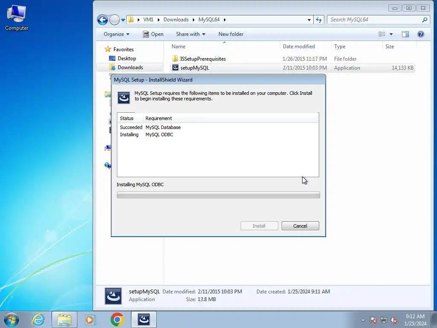Screen dimensions: 437x328
Task: Click the 14,133 KB size cell
Action: [x=402, y=68]
